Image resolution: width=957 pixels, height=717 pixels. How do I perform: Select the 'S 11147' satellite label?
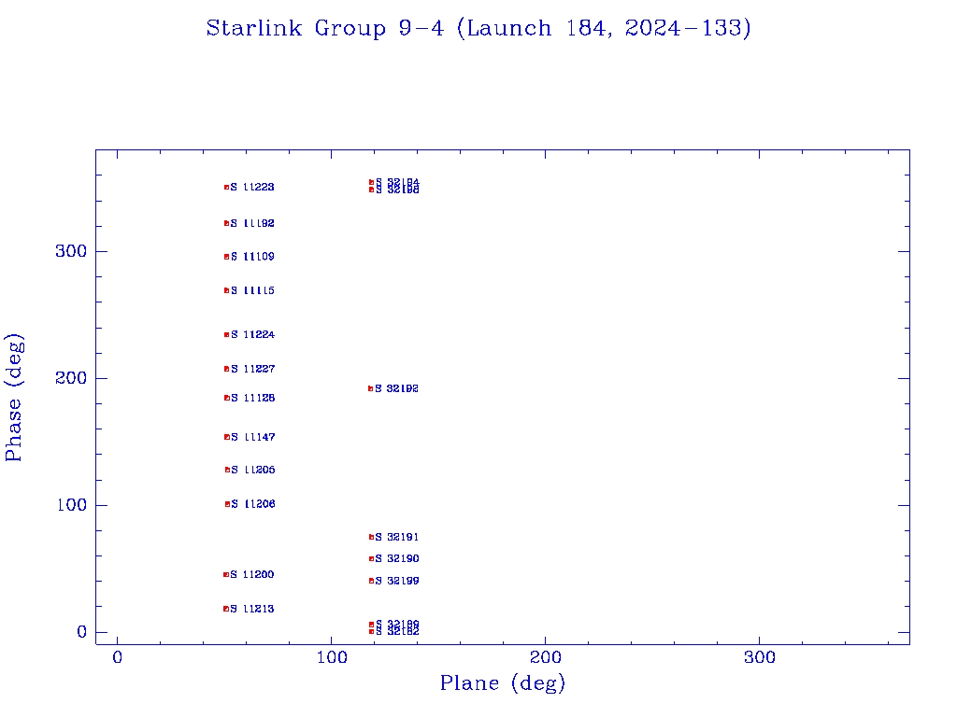[253, 437]
